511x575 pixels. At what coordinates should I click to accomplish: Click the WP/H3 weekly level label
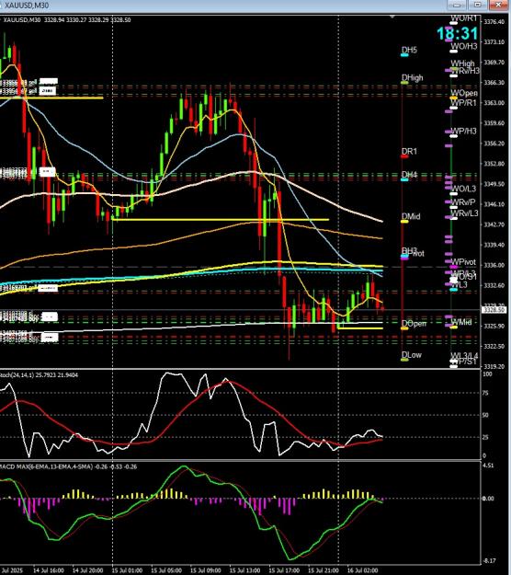click(463, 131)
